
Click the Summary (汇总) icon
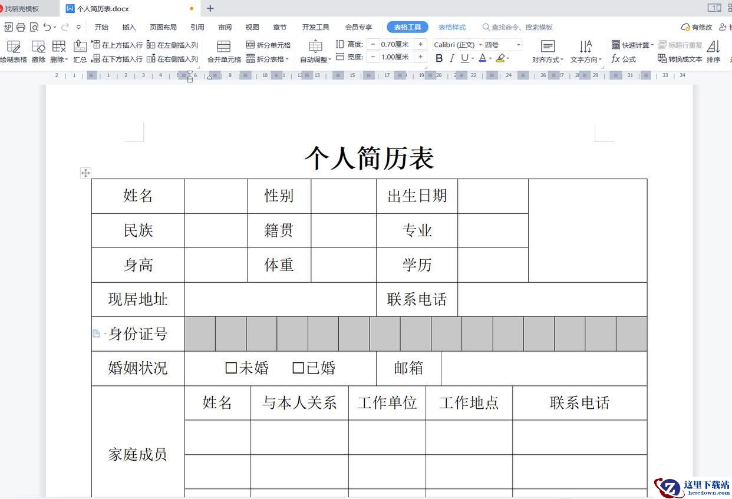pyautogui.click(x=80, y=52)
